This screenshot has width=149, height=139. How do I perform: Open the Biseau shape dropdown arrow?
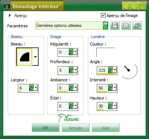point(35,57)
